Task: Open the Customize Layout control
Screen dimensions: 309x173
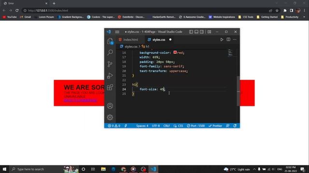Action: point(209,32)
